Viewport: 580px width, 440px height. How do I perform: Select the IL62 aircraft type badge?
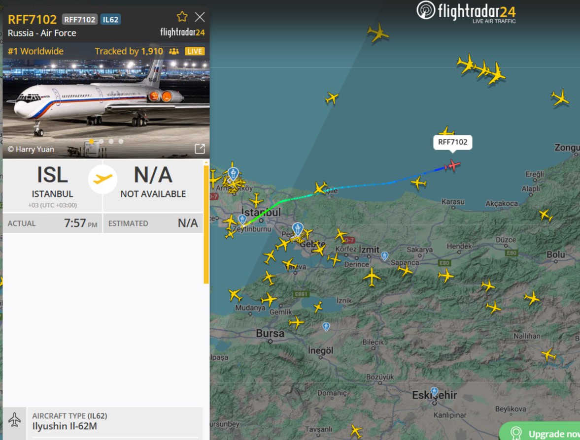click(110, 20)
